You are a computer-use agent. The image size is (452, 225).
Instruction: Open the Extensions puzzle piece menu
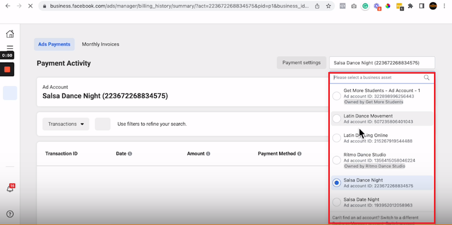[x=410, y=6]
